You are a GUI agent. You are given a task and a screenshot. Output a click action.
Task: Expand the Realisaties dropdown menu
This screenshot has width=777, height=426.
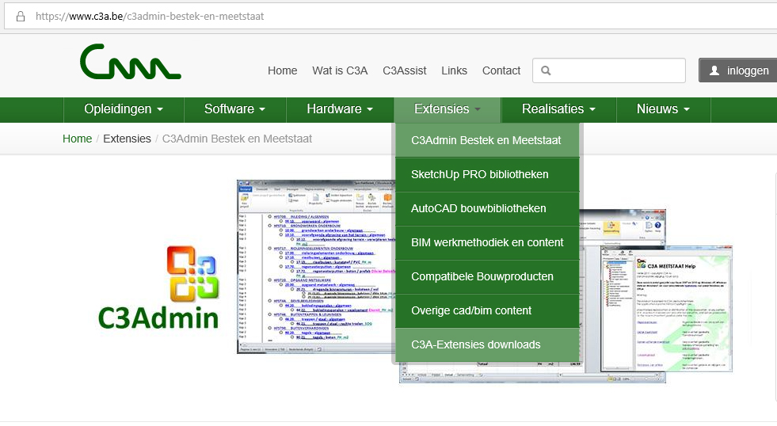(558, 109)
